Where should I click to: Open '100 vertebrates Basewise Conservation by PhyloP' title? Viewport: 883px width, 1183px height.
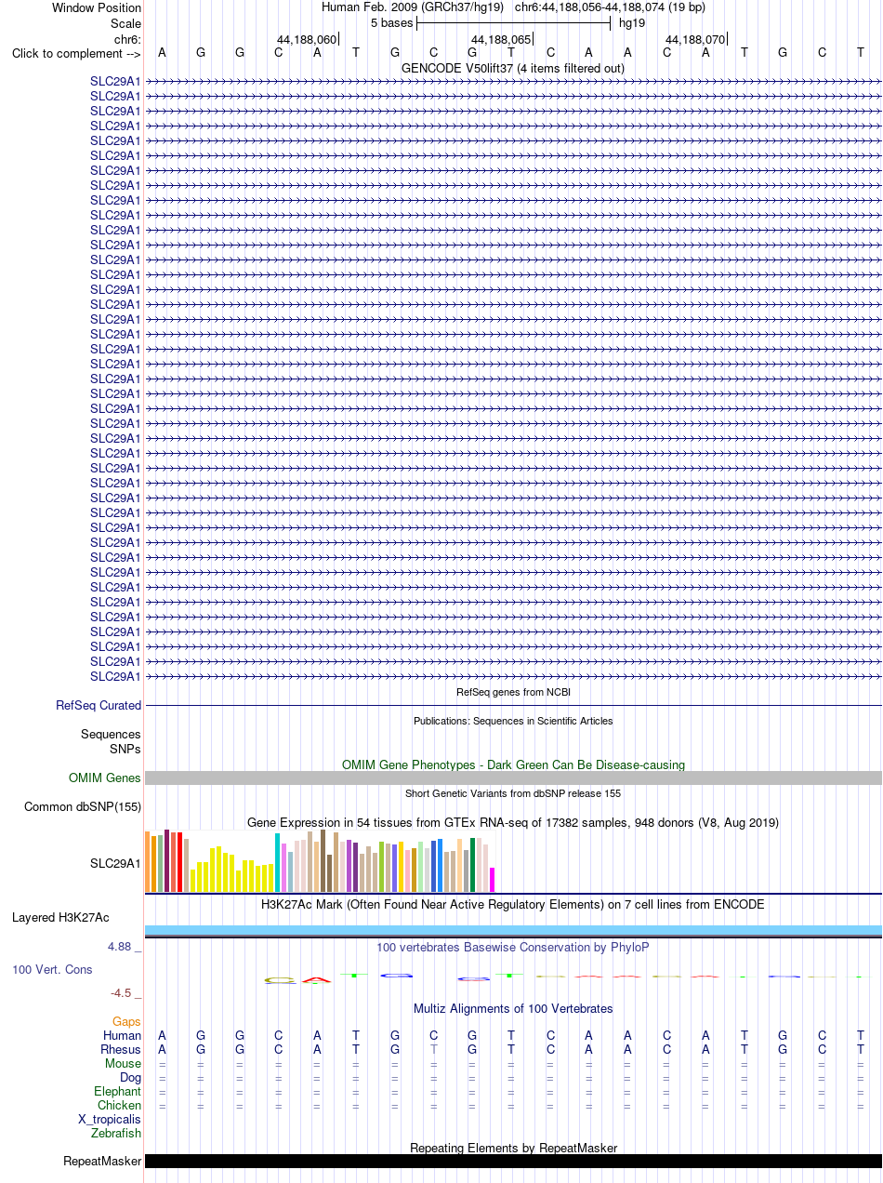pos(513,947)
